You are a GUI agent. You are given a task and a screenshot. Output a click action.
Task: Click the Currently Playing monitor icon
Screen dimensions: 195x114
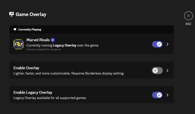(x=15, y=29)
